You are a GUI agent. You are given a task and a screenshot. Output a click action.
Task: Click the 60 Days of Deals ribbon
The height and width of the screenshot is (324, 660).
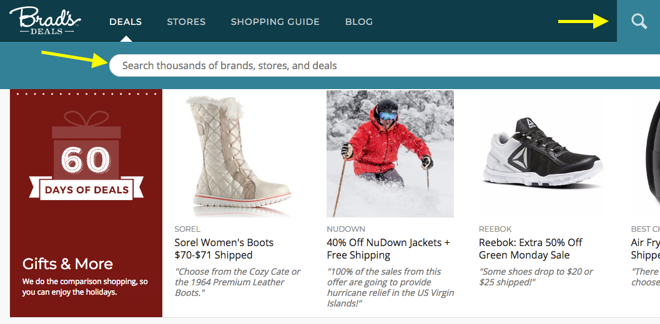click(86, 189)
